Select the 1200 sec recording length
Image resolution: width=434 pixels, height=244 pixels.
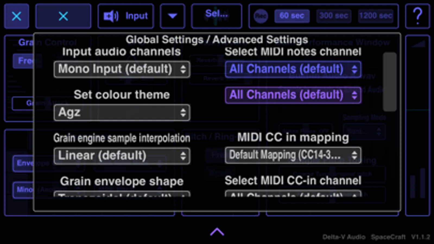pyautogui.click(x=376, y=16)
